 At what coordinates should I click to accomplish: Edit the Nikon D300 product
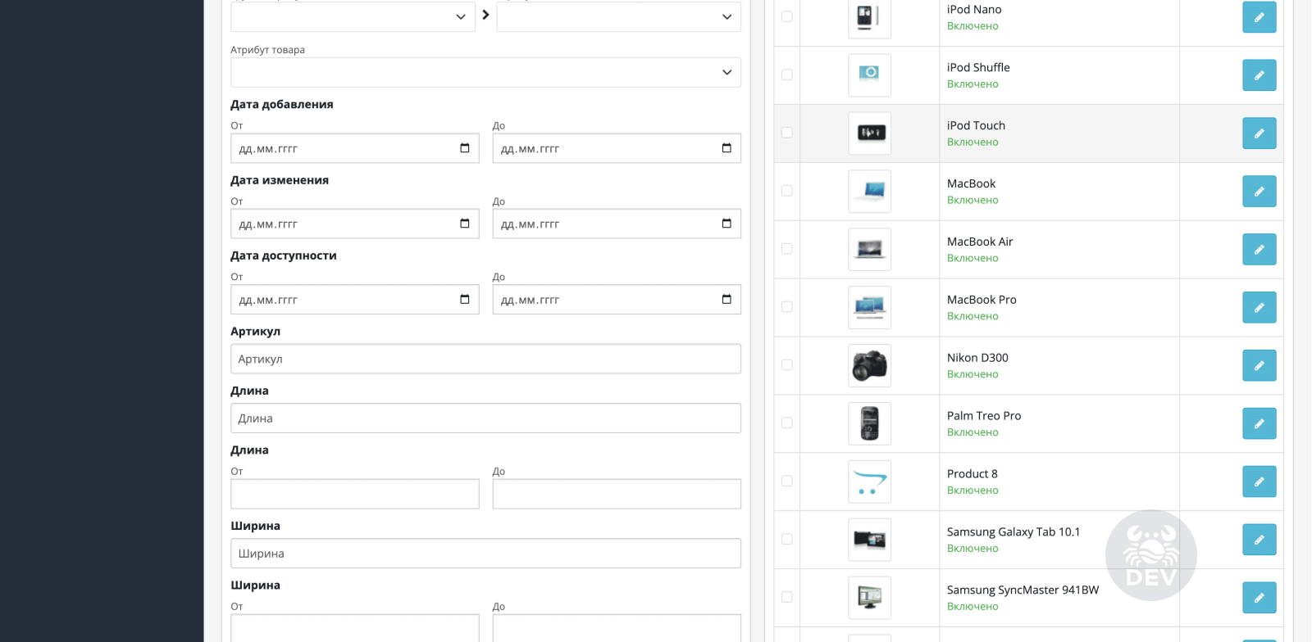(x=1259, y=366)
